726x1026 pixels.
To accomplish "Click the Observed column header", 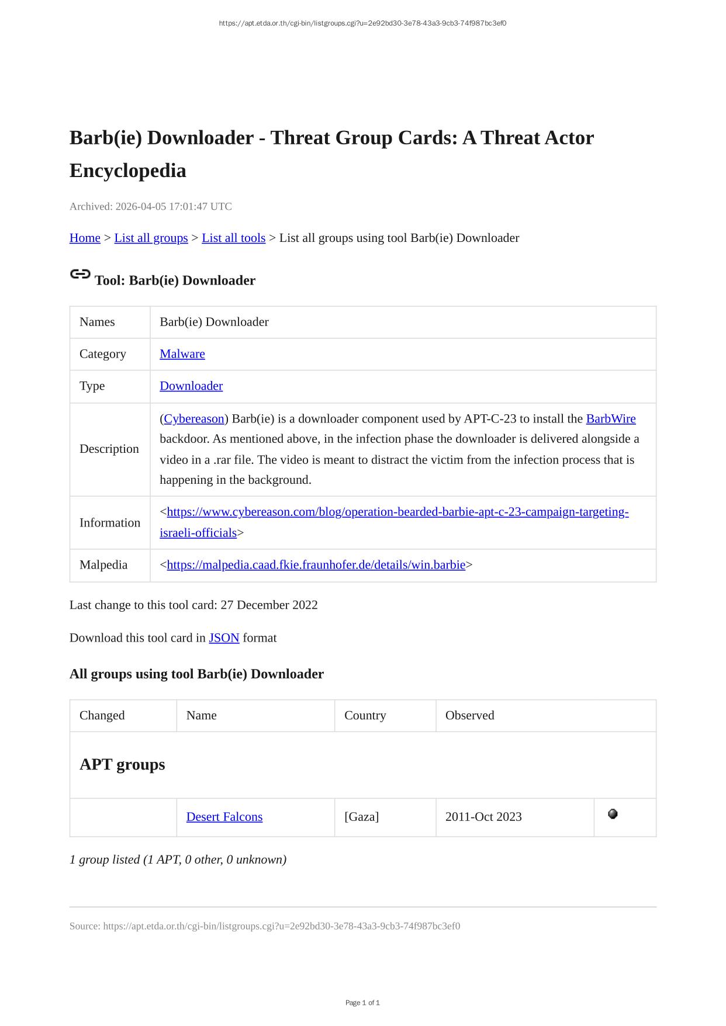I will 470,716.
